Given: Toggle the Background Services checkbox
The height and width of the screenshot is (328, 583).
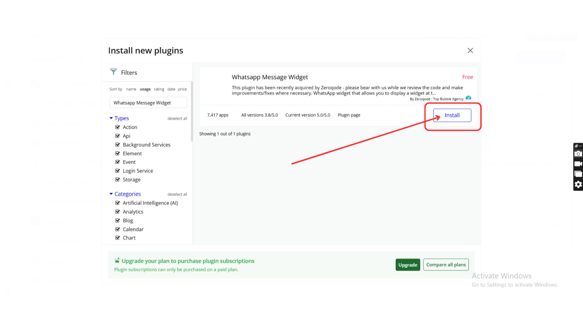Looking at the screenshot, I should (117, 145).
